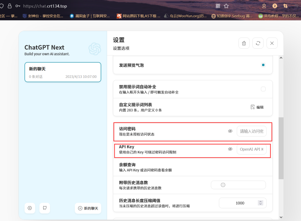Click the 新的聊天 new chat button
Screen dimensions: 301x221
click(88, 208)
